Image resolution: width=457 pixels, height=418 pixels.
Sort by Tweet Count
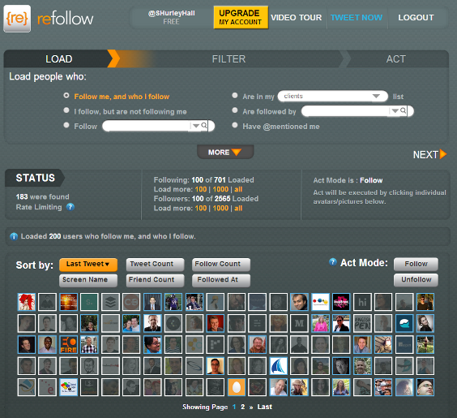(x=155, y=264)
